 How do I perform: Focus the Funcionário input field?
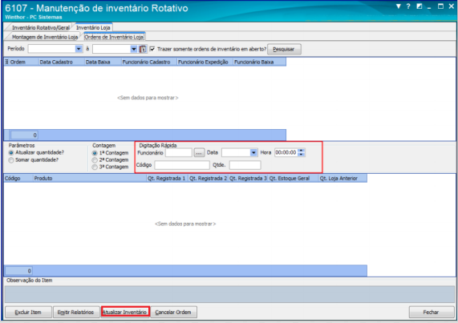pyautogui.click(x=179, y=152)
